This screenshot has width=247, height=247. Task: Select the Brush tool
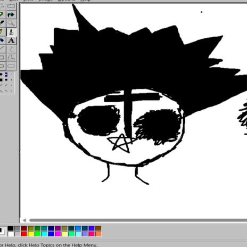point(11,32)
